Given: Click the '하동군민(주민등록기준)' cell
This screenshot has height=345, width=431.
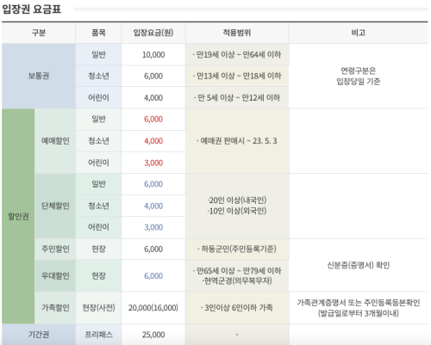Looking at the screenshot, I should [x=237, y=249].
